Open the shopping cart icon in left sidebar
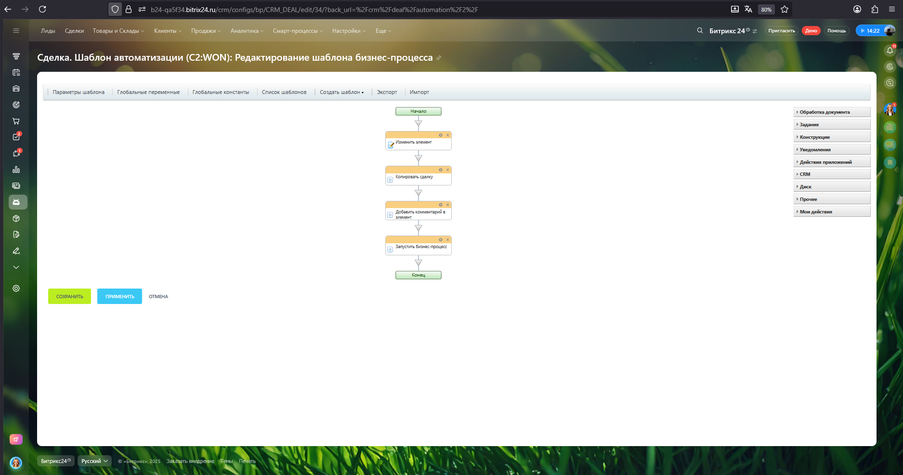Screen dimensions: 903x475 [x=16, y=121]
